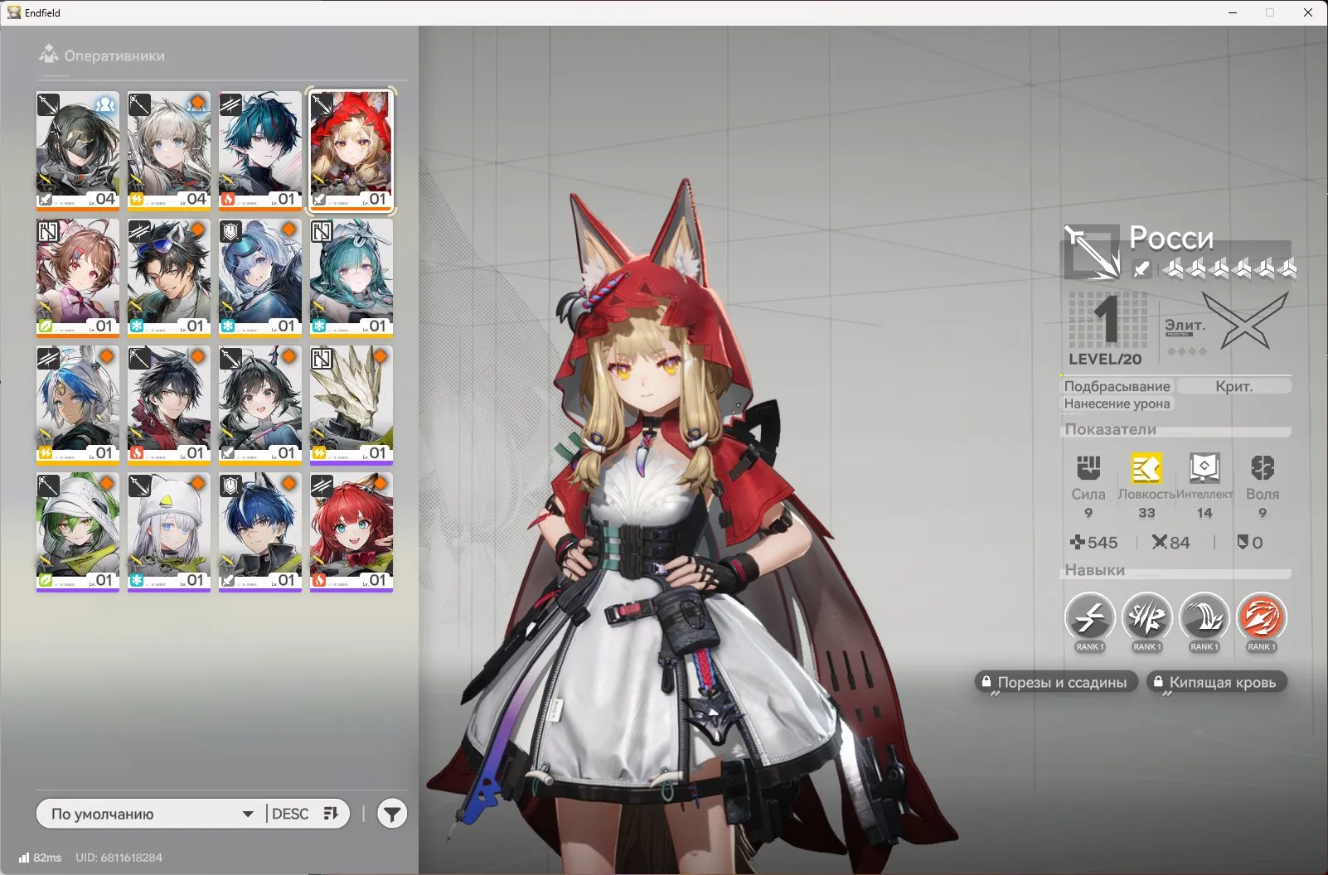Image resolution: width=1328 pixels, height=875 pixels.
Task: Click the Интеллект attribute icon
Action: click(1204, 468)
